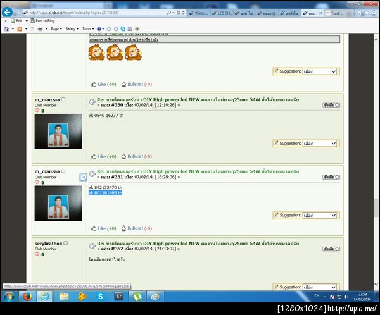Image resolution: width=380 pixels, height=315 pixels.
Task: Click Bullshit! vote under the monkey emoticons
Action: pyautogui.click(x=137, y=84)
